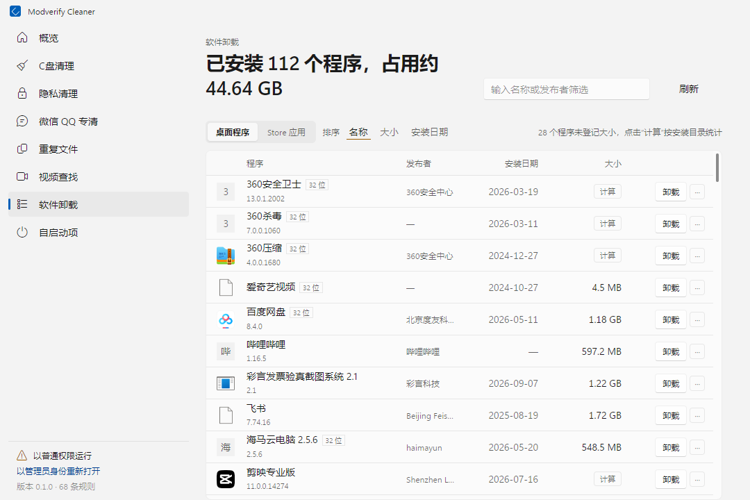Open more options for 海马云电脑 row
This screenshot has height=500, width=750.
pyautogui.click(x=697, y=447)
